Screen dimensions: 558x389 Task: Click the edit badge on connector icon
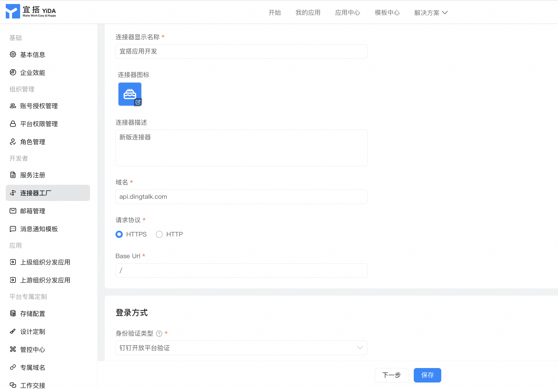(x=138, y=102)
